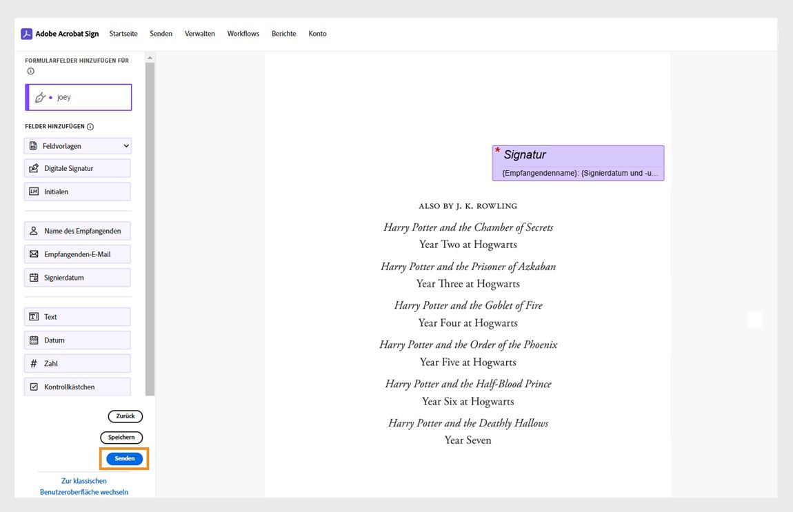Click 'Harry Potter and the Order of the Phoenix' text

468,345
